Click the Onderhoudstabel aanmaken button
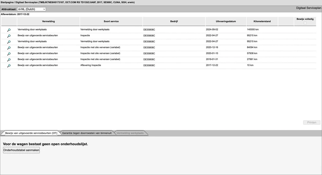 21,150
